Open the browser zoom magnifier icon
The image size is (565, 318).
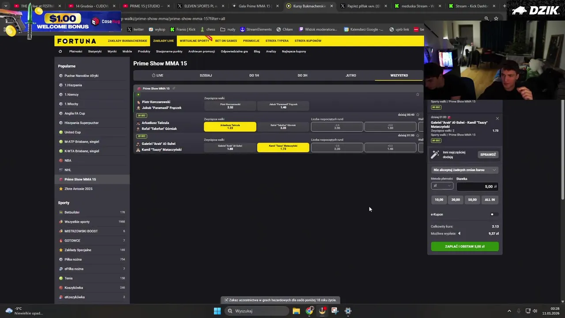tap(486, 19)
